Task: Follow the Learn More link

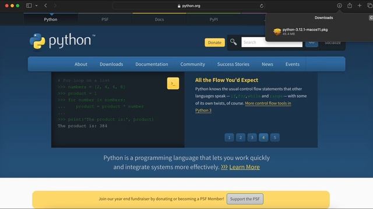Action: click(x=244, y=167)
